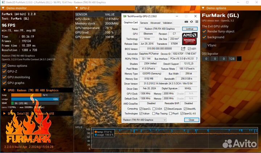Click the Name field Radeon RX 480 Graphics
Viewport: 261px width, 153px height.
159,29
